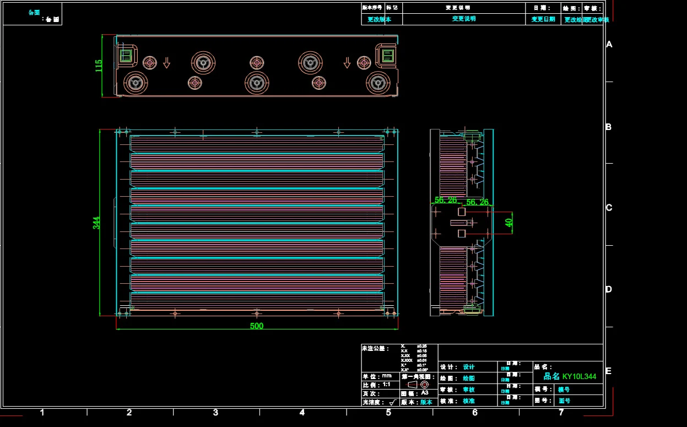
Task: Click the green KY10L344 product name text
Action: [579, 376]
